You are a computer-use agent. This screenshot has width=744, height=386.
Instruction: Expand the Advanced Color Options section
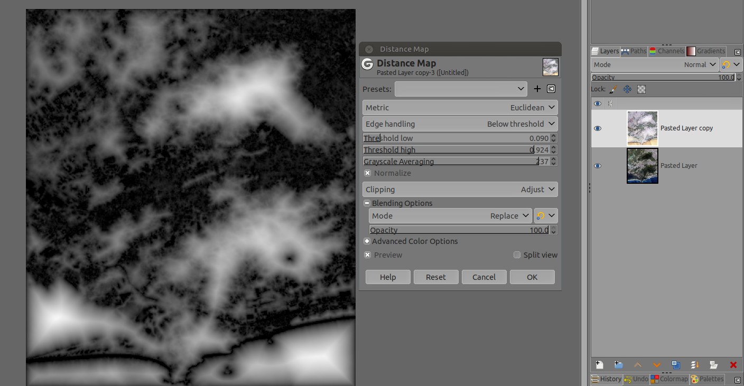pyautogui.click(x=367, y=241)
